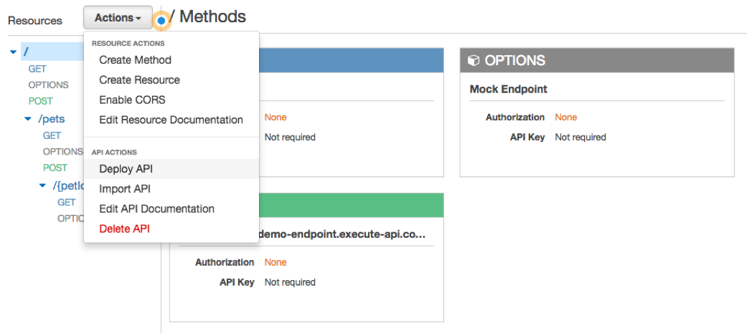Collapse the /pets resource tree arrow

coord(28,119)
